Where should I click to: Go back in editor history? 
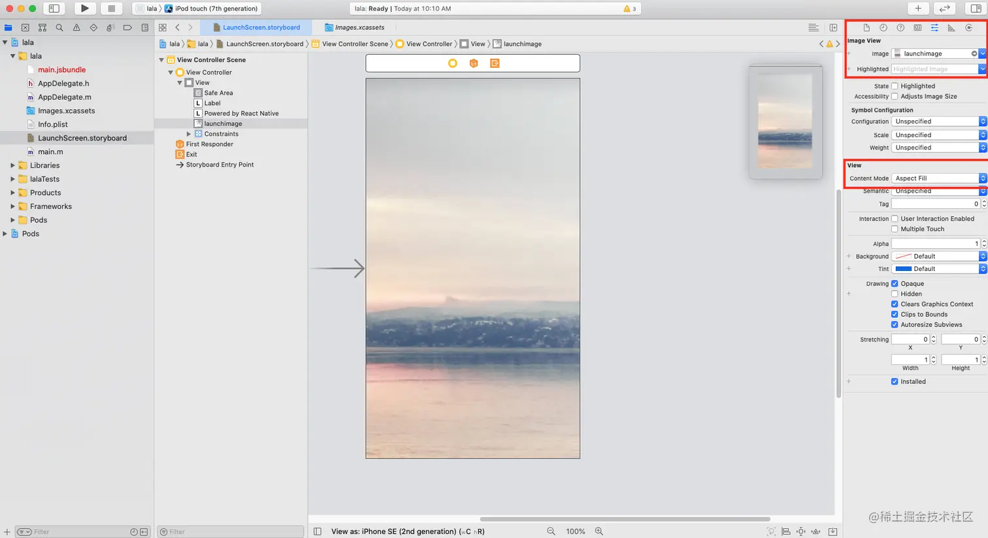pos(178,27)
